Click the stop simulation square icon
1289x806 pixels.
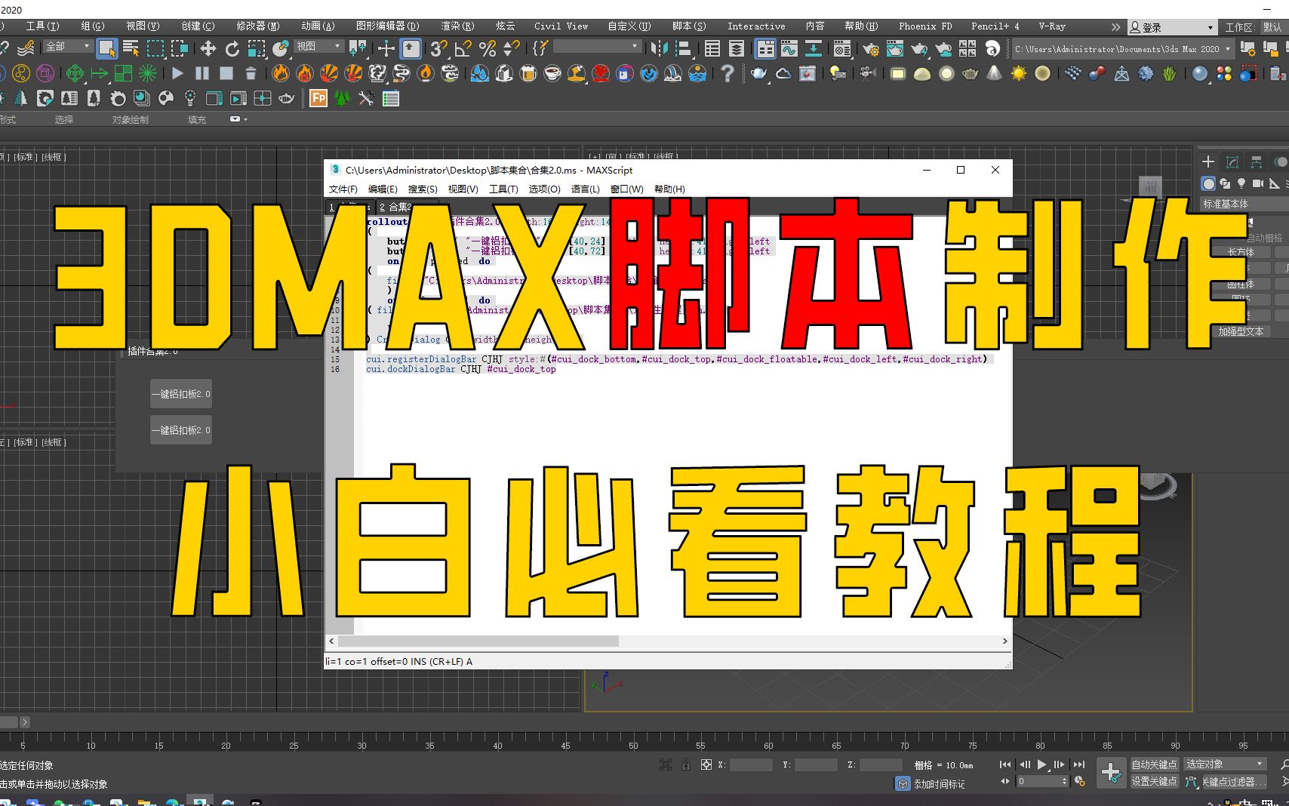226,73
